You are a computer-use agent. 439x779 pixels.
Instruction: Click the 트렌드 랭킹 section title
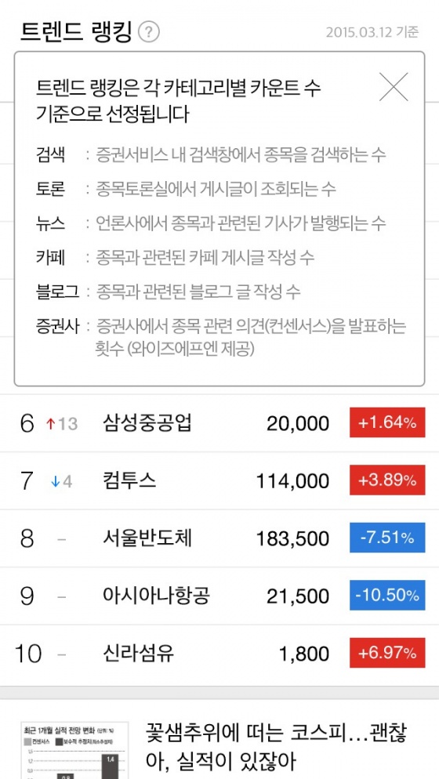coord(76,32)
